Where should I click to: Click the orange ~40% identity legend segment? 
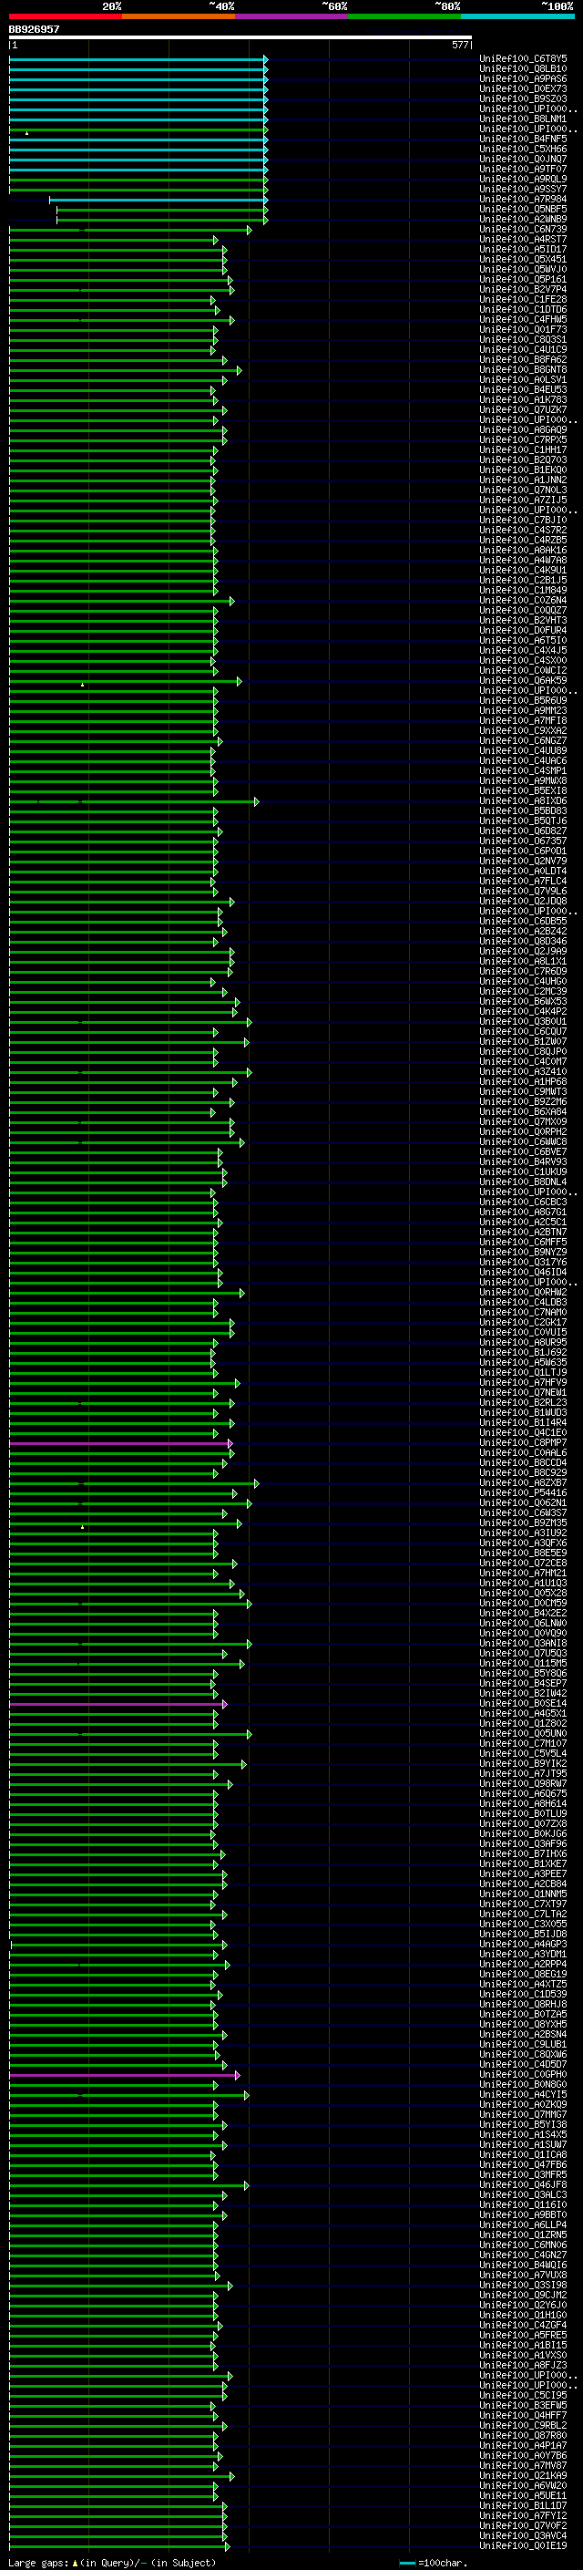coord(179,17)
